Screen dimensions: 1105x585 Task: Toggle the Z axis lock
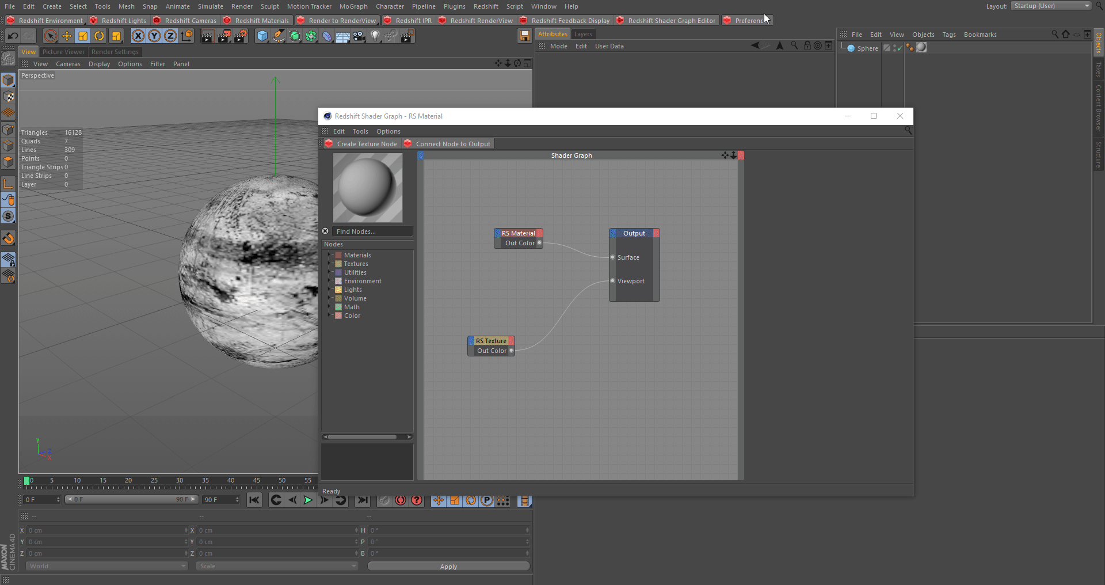click(x=170, y=36)
